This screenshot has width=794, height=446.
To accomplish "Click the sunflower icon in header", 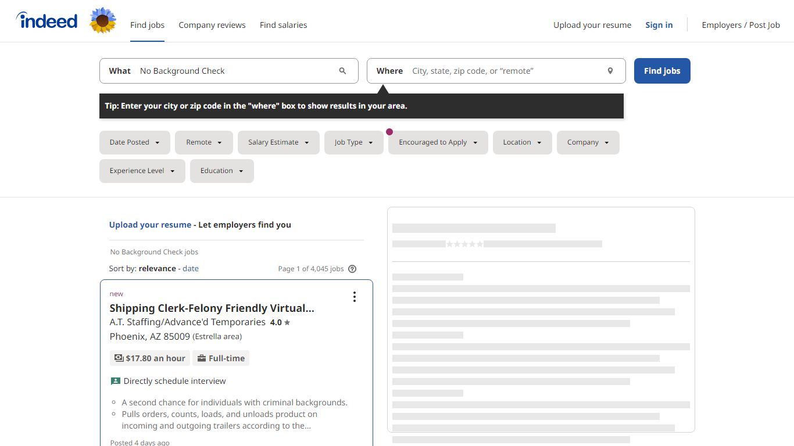I will (103, 20).
